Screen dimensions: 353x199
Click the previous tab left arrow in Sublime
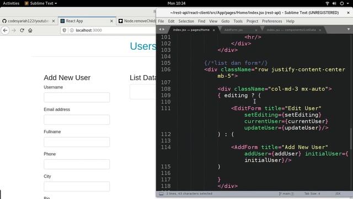(160, 29)
